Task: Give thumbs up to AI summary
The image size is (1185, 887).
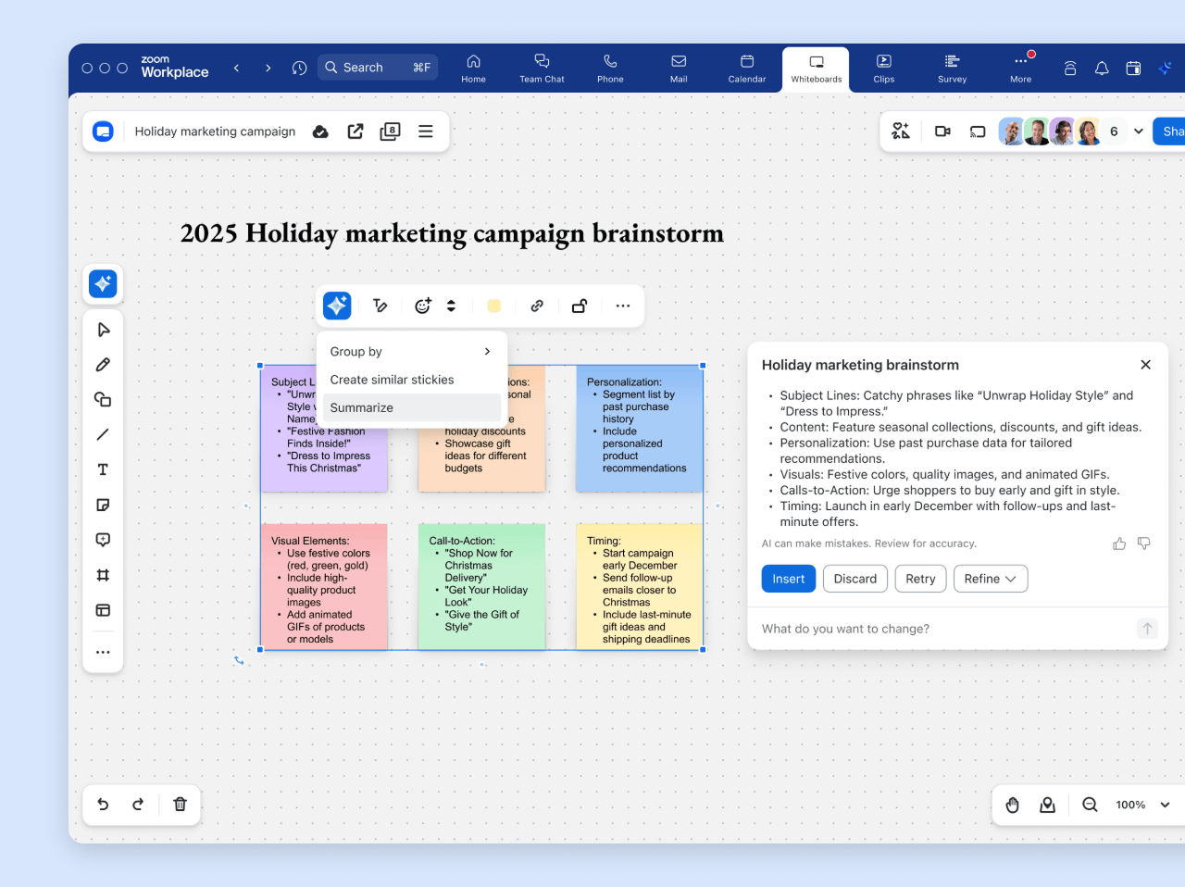Action: click(x=1119, y=543)
